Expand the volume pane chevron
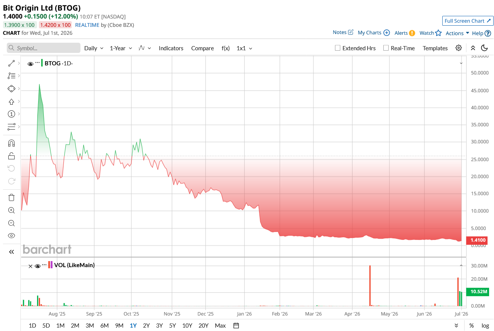 point(461,266)
